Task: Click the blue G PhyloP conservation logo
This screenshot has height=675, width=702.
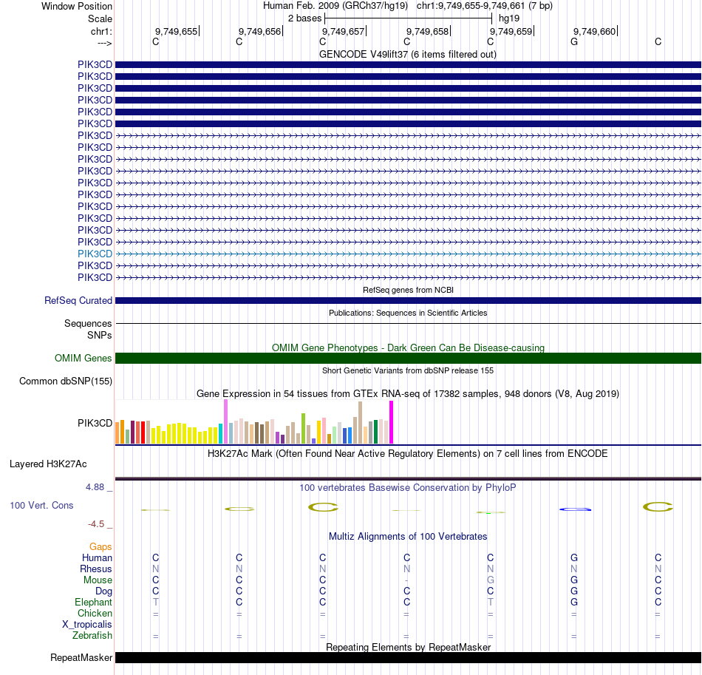Action: pos(576,509)
